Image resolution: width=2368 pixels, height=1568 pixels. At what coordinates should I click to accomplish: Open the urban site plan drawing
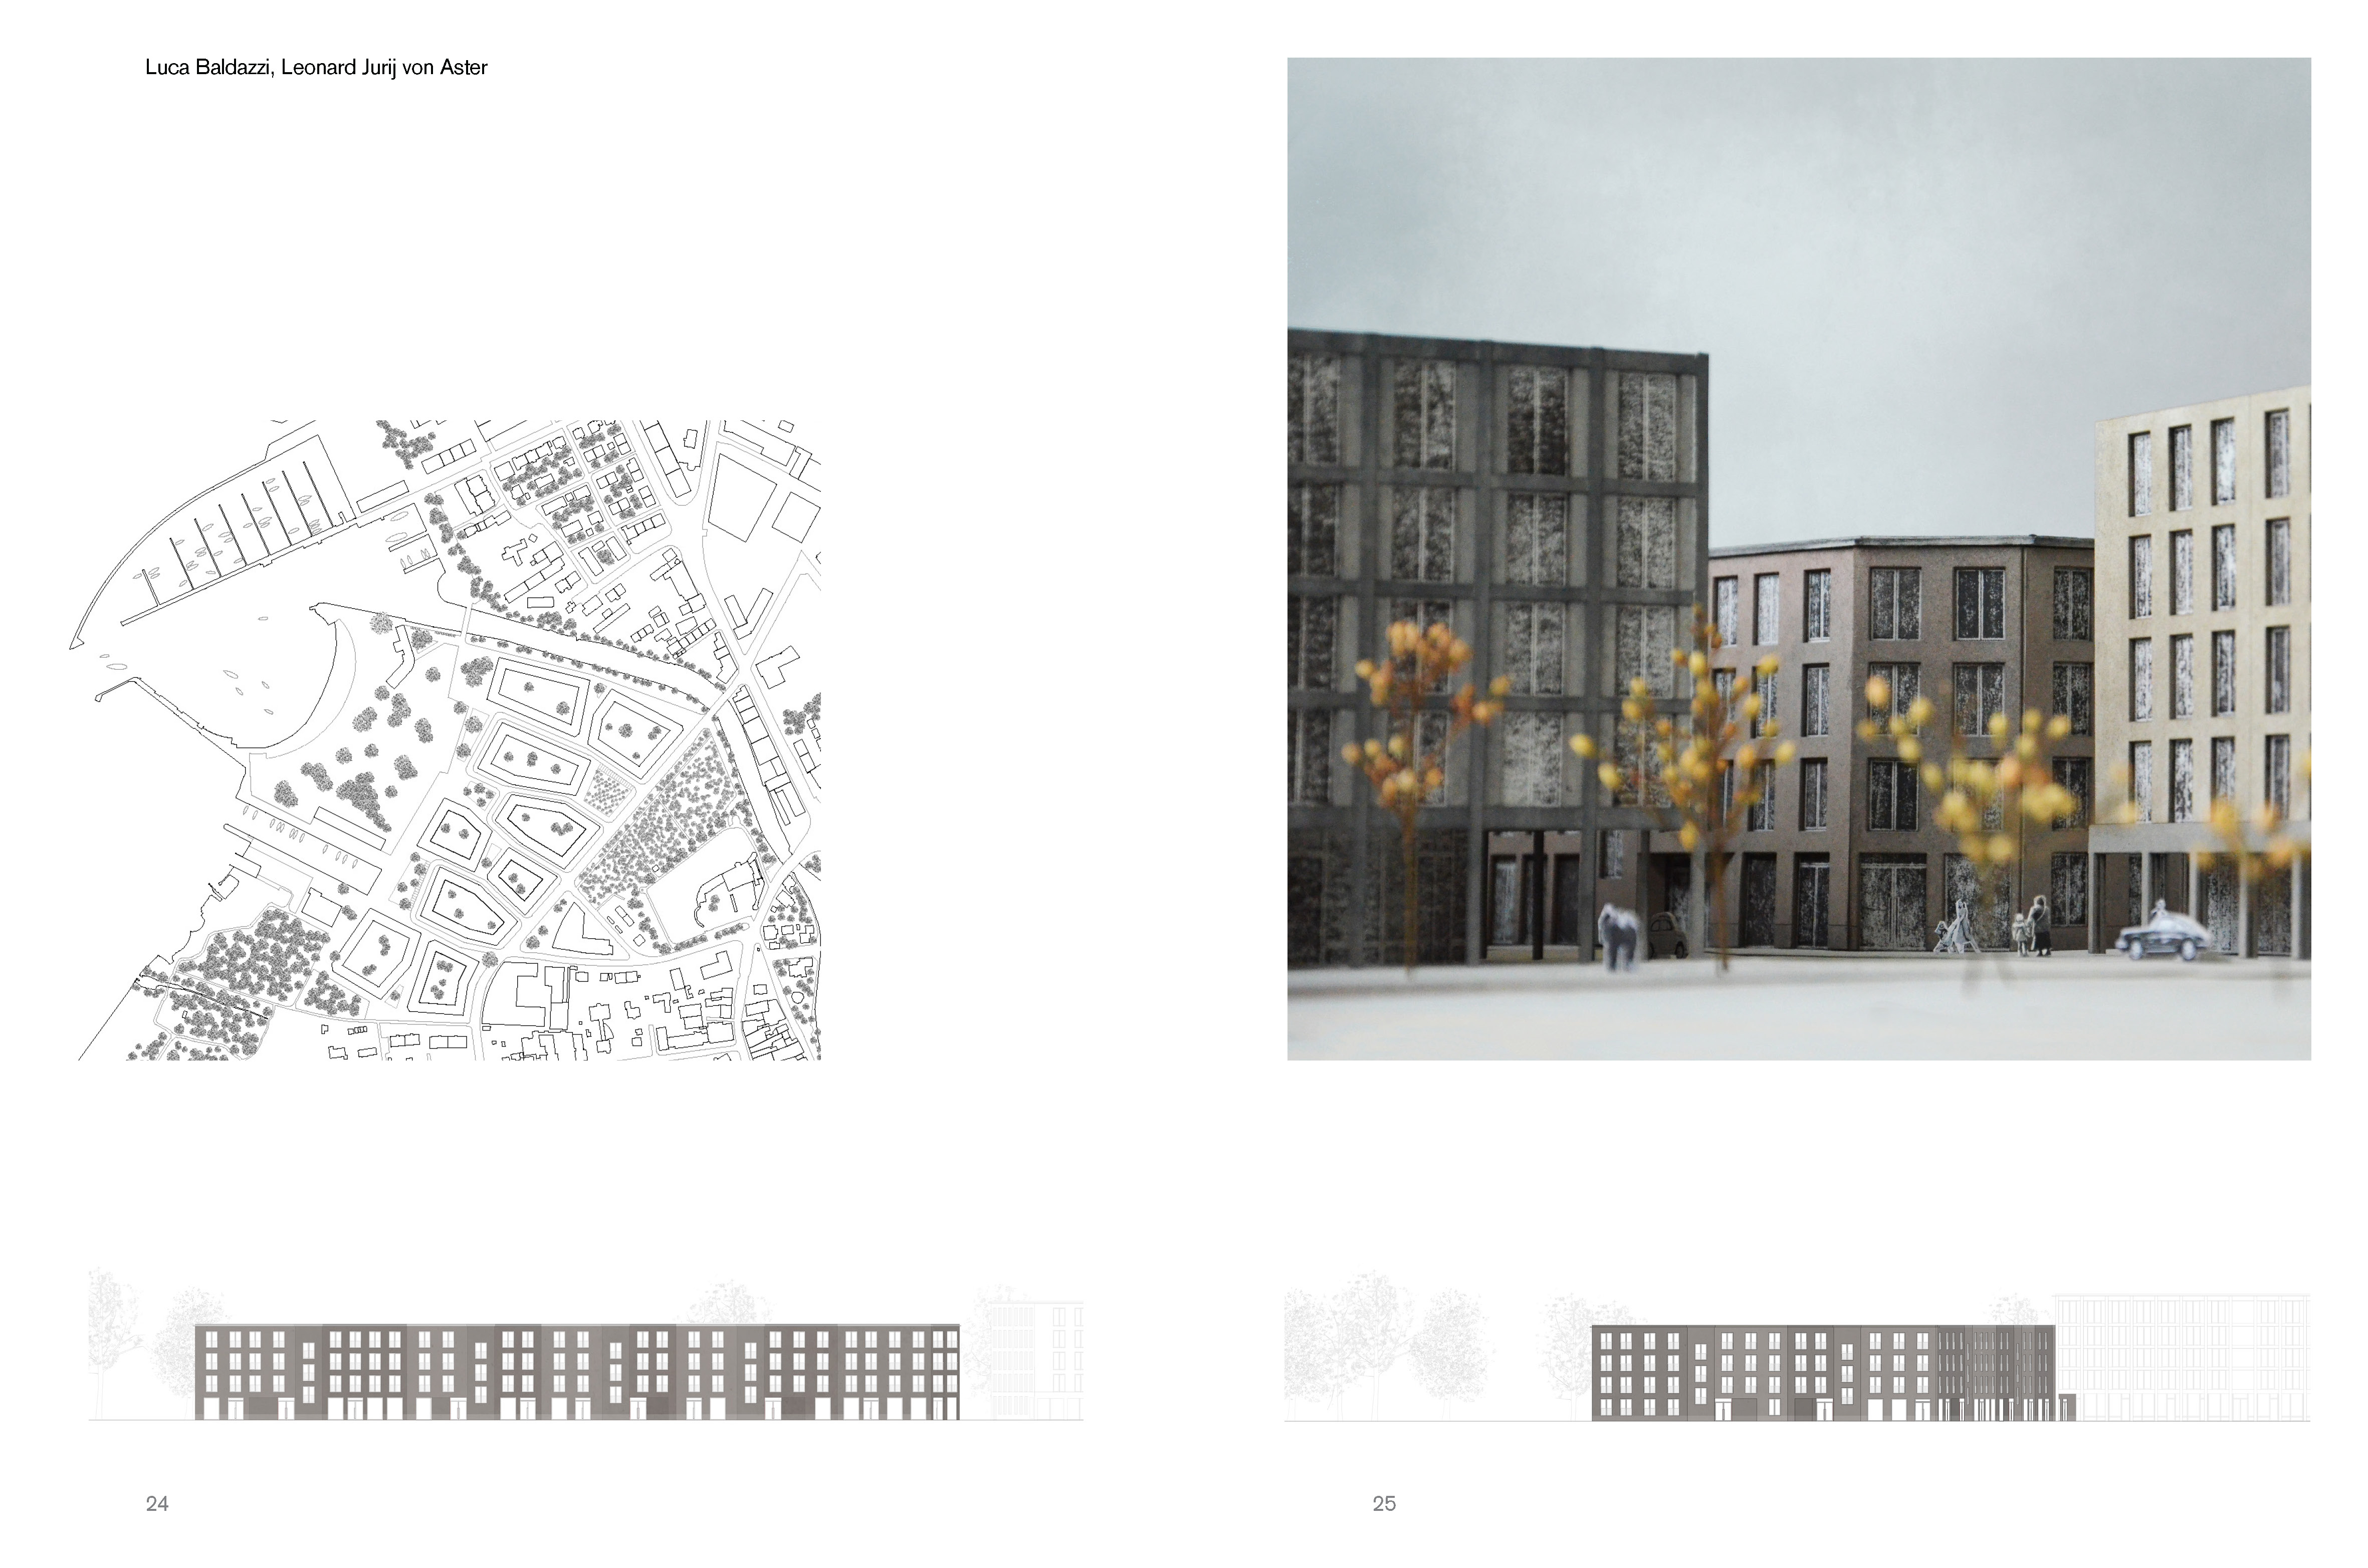pos(445,740)
